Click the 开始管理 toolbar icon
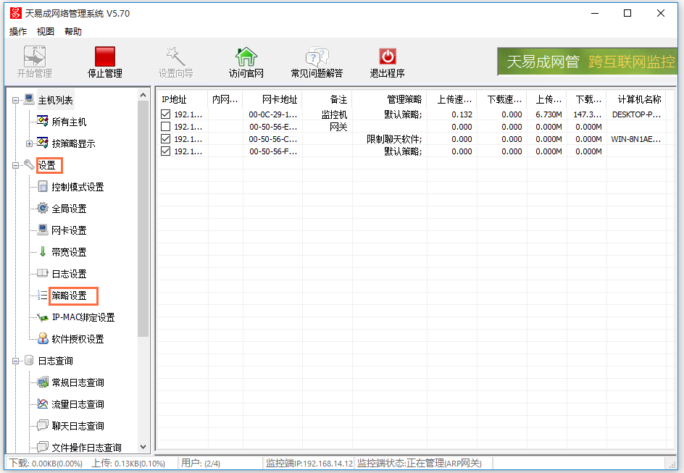Screen dimensions: 684x473 (35, 56)
